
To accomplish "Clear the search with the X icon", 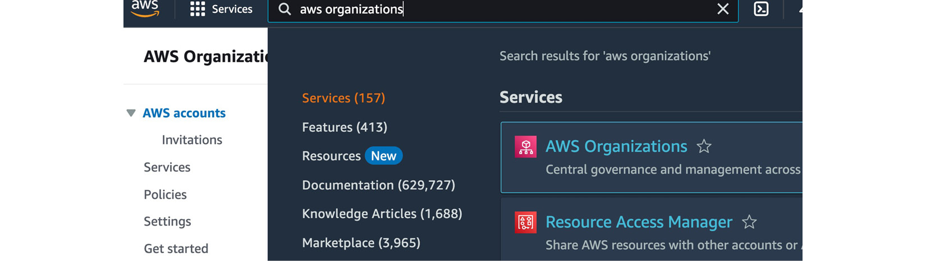I will (723, 9).
